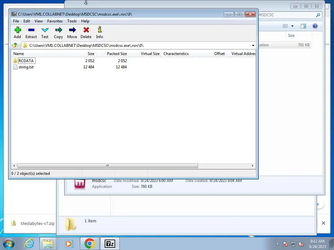The width and height of the screenshot is (334, 250).
Task: Open the Windows Start menu
Action: coord(9,243)
